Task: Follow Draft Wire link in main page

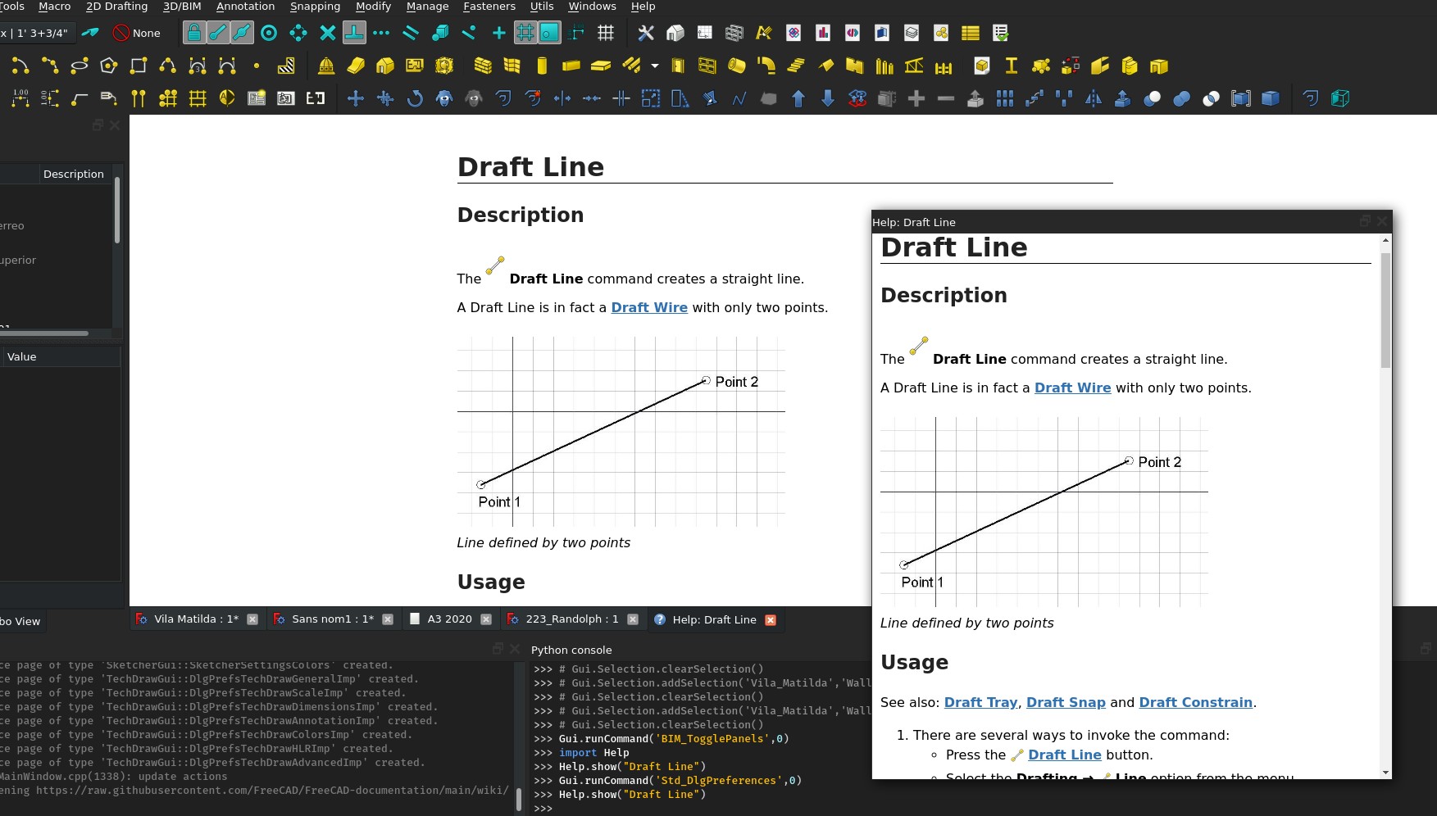Action: pos(649,307)
